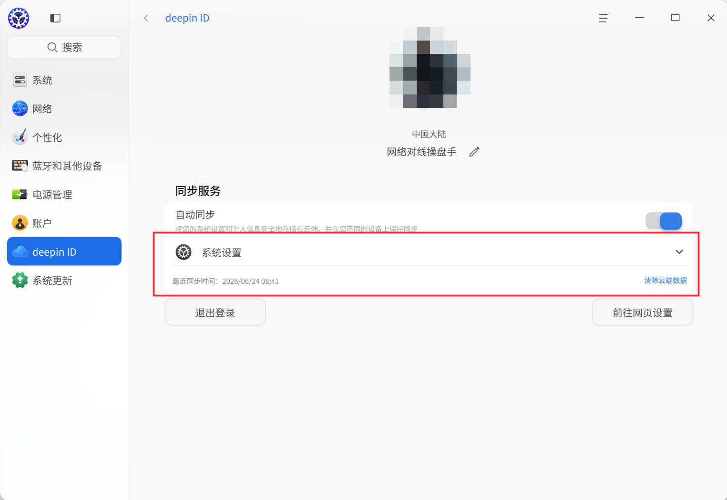This screenshot has width=727, height=500.
Task: Click the 最近同步时间 timestamp text
Action: pos(225,281)
